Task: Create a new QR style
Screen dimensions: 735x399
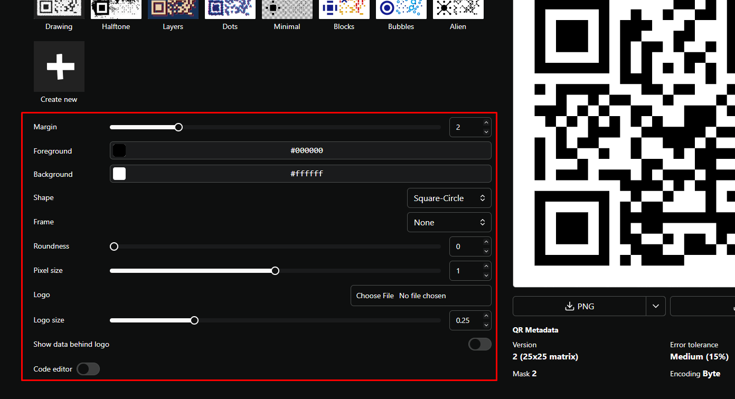Action: 59,66
